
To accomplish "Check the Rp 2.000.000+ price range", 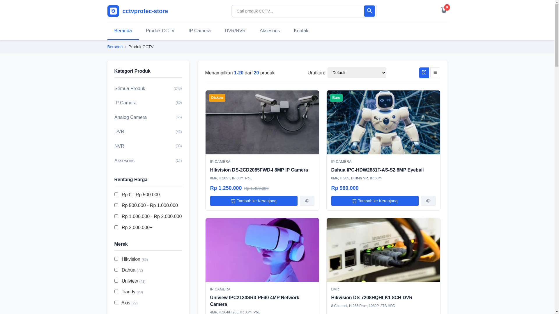I will point(116,227).
